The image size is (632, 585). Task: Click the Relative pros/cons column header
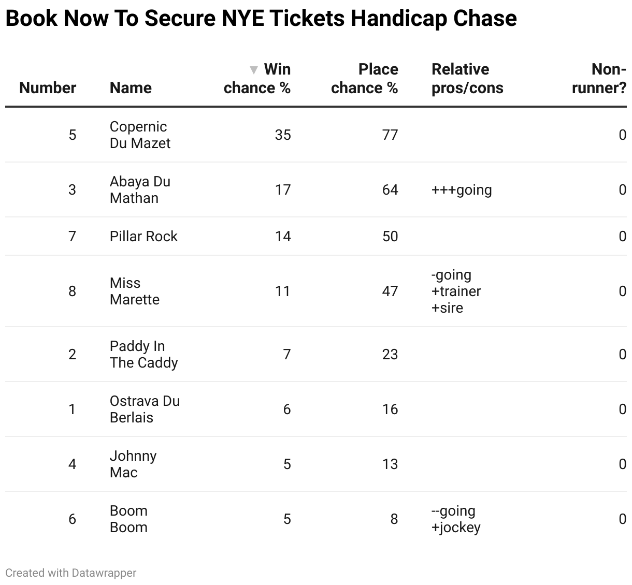click(x=467, y=79)
